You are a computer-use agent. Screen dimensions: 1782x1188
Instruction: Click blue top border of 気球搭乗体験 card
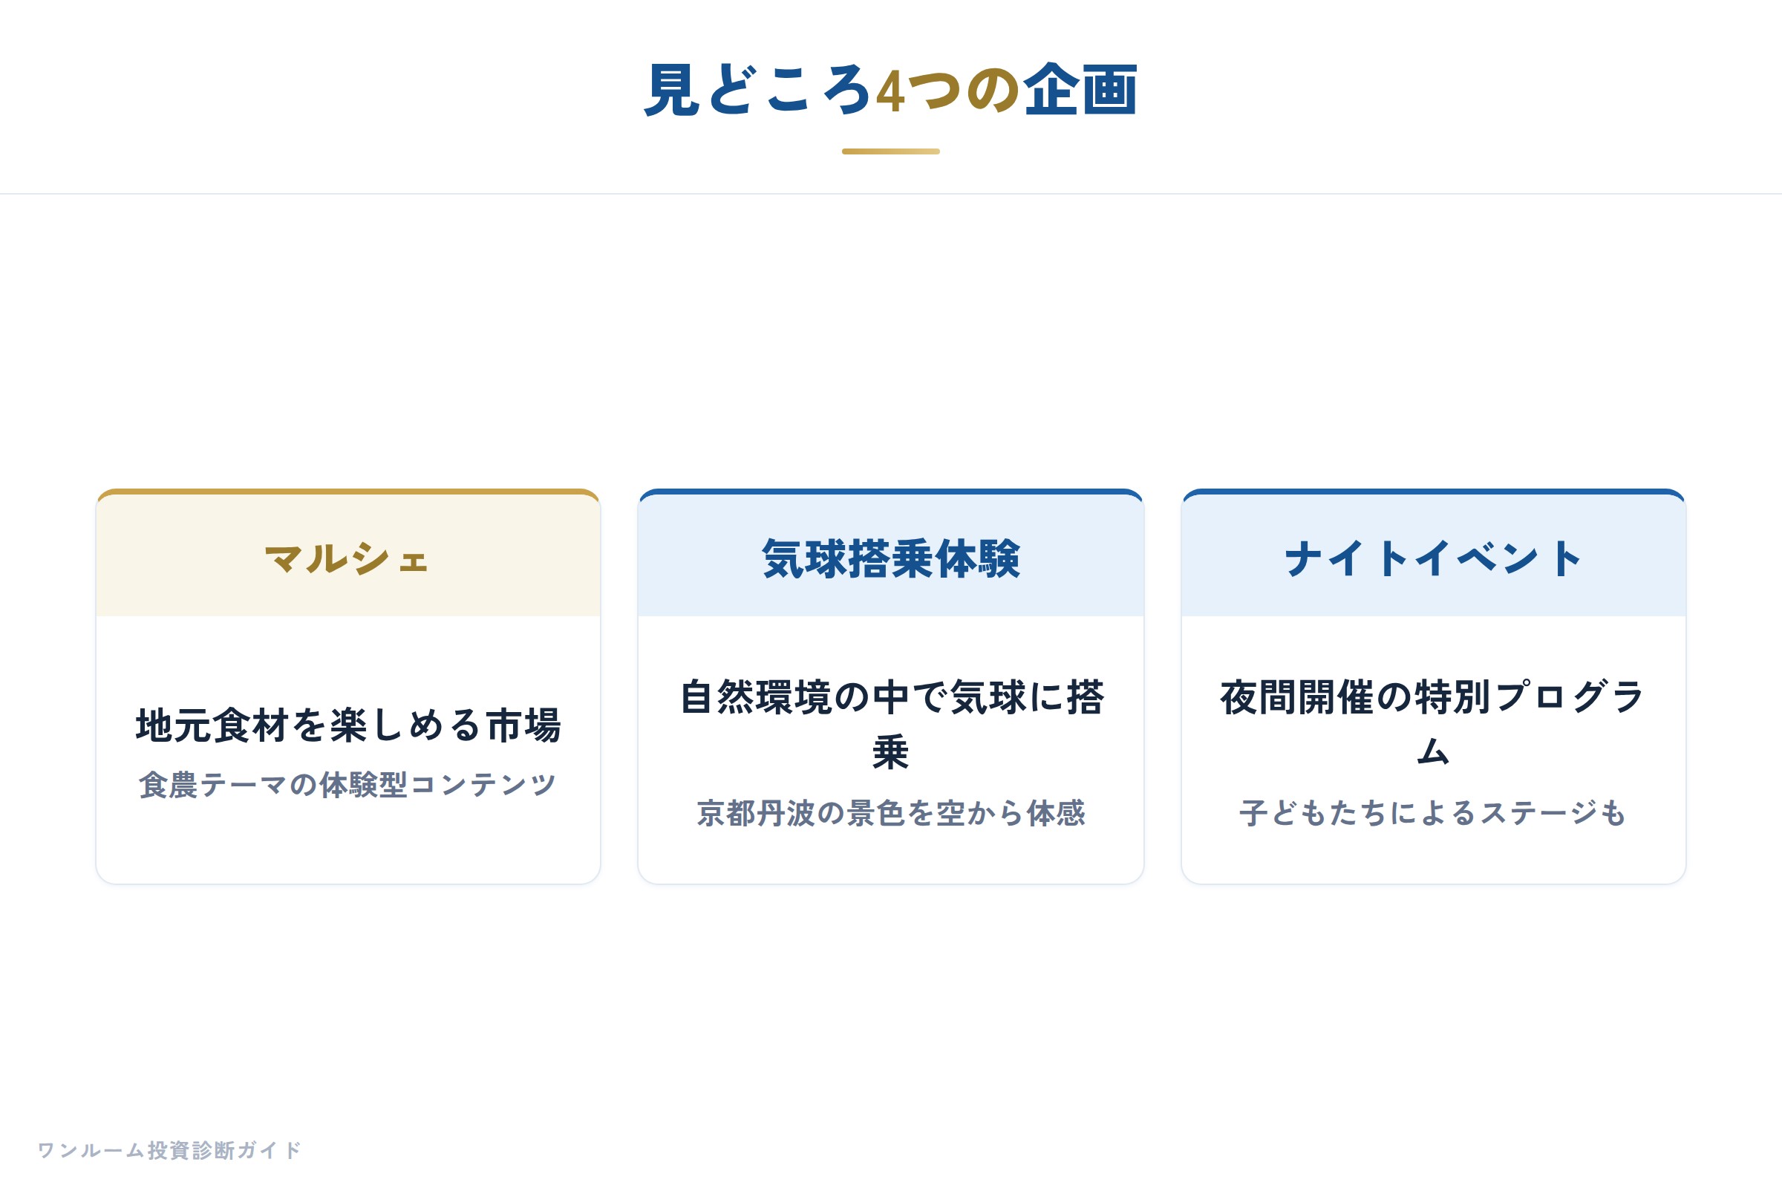[x=891, y=492]
